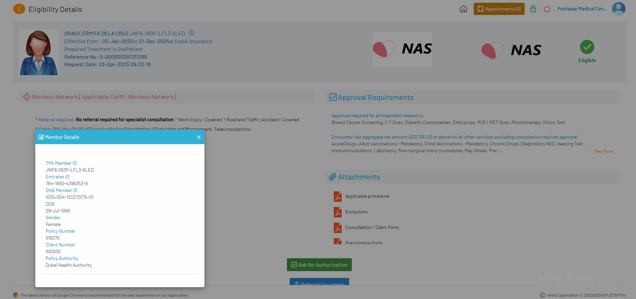Image resolution: width=636 pixels, height=299 pixels.
Task: Click info icon beside member name
Action: pyautogui.click(x=191, y=33)
